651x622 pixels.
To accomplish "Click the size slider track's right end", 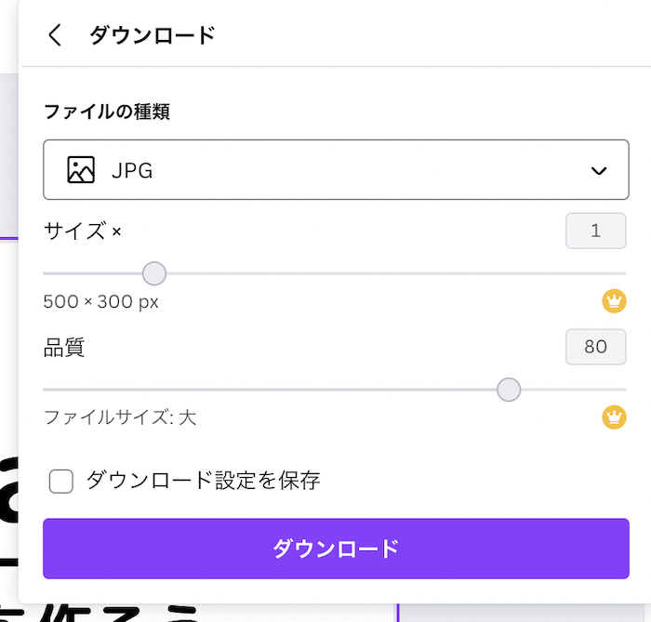I will point(621,273).
